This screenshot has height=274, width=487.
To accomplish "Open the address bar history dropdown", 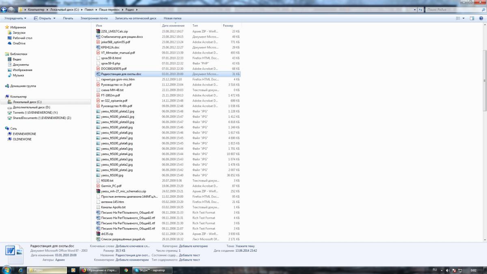I will [414, 9].
